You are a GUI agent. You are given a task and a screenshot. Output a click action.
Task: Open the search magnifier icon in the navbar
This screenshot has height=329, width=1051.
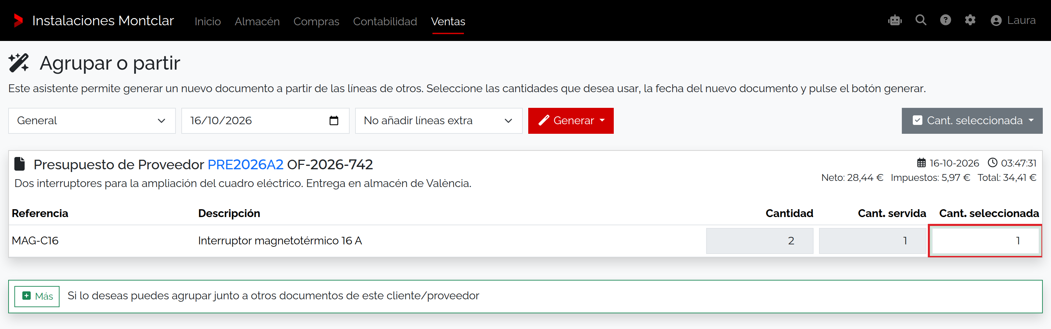coord(921,20)
